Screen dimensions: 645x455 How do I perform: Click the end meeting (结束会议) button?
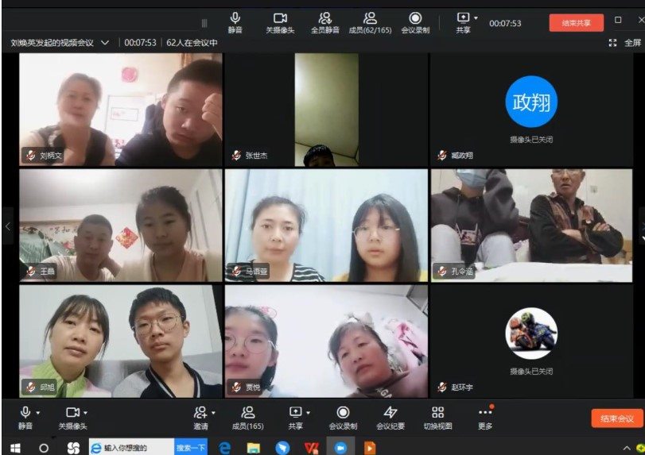[x=616, y=418]
